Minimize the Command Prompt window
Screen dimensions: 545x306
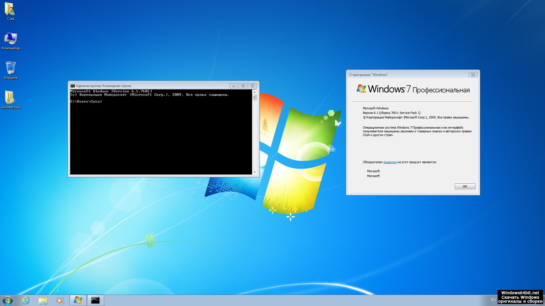point(234,86)
